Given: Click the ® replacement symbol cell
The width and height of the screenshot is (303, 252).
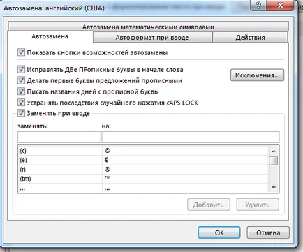Looking at the screenshot, I should tap(186, 170).
